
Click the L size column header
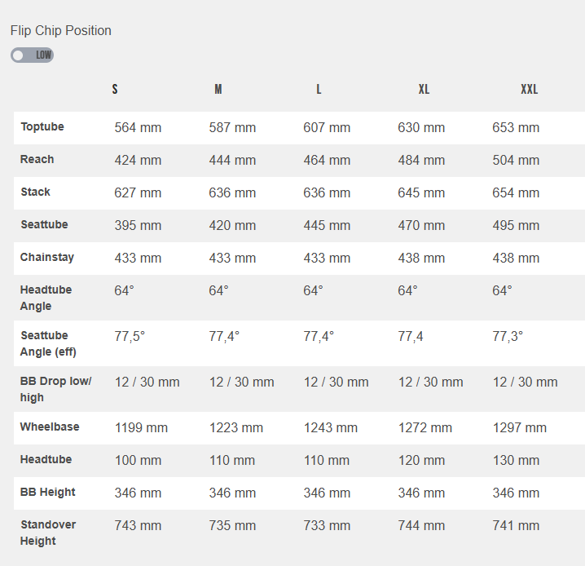pos(319,90)
